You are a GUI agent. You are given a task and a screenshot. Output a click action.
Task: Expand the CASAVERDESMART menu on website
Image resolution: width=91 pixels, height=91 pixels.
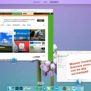tap(16, 25)
